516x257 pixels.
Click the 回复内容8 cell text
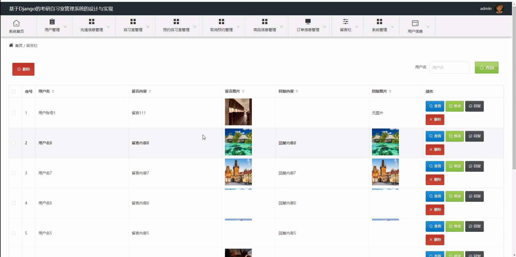287,143
